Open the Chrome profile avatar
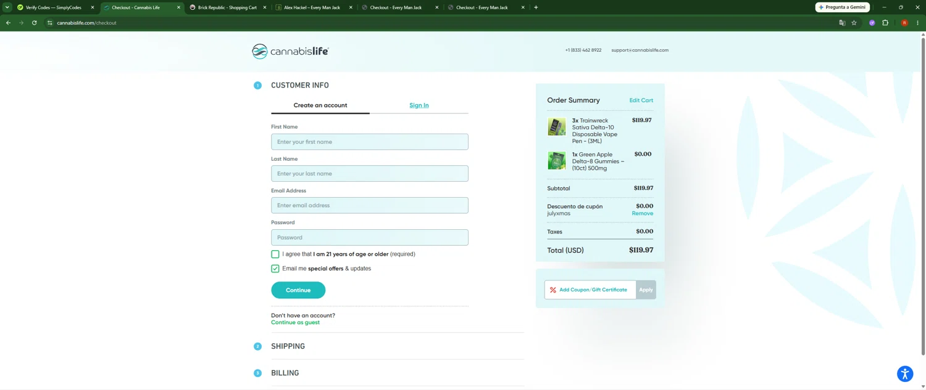This screenshot has width=926, height=390. point(904,23)
